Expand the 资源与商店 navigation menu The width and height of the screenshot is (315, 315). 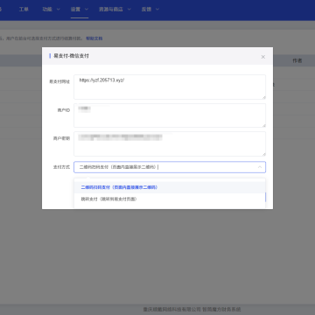(115, 10)
